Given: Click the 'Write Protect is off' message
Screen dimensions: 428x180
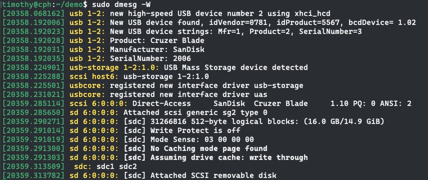Looking at the screenshot, I should point(196,130).
